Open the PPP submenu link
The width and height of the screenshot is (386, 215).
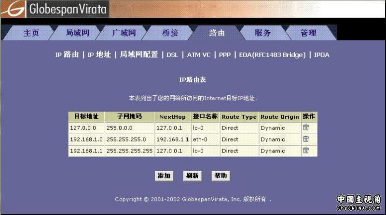coord(225,55)
